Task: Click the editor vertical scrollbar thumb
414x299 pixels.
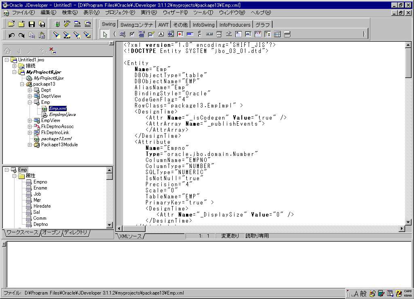Action: point(408,63)
